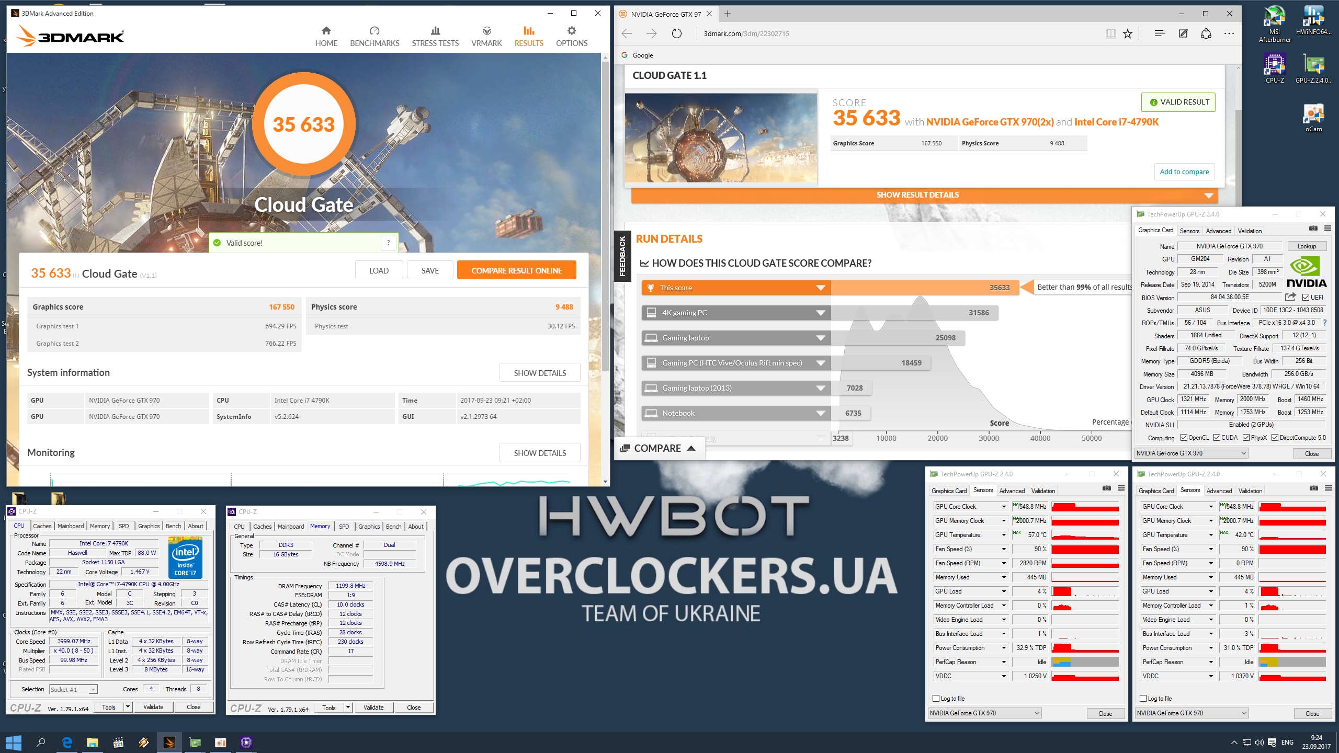
Task: Click GPU-Z Lookup button
Action: coord(1307,246)
